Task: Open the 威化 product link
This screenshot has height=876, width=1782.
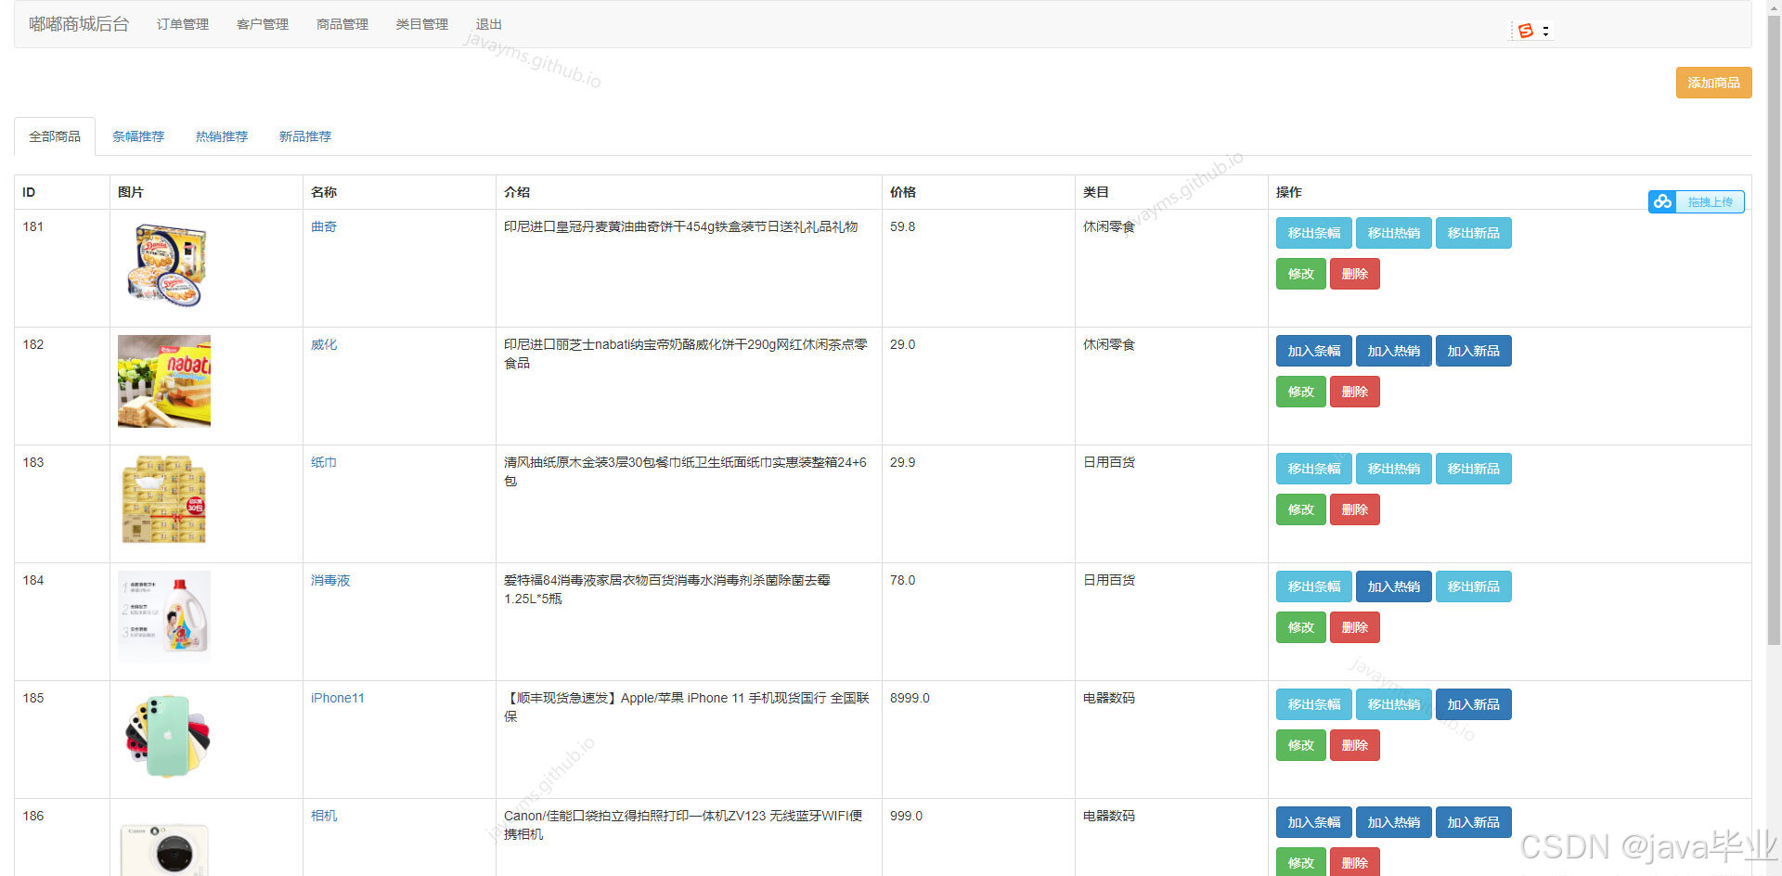Action: click(x=324, y=344)
